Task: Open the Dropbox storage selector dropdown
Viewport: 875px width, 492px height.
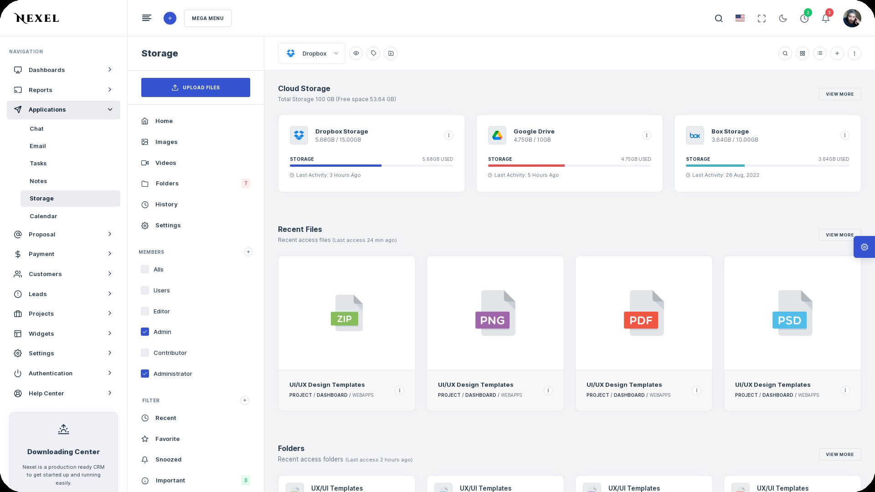Action: pos(312,53)
